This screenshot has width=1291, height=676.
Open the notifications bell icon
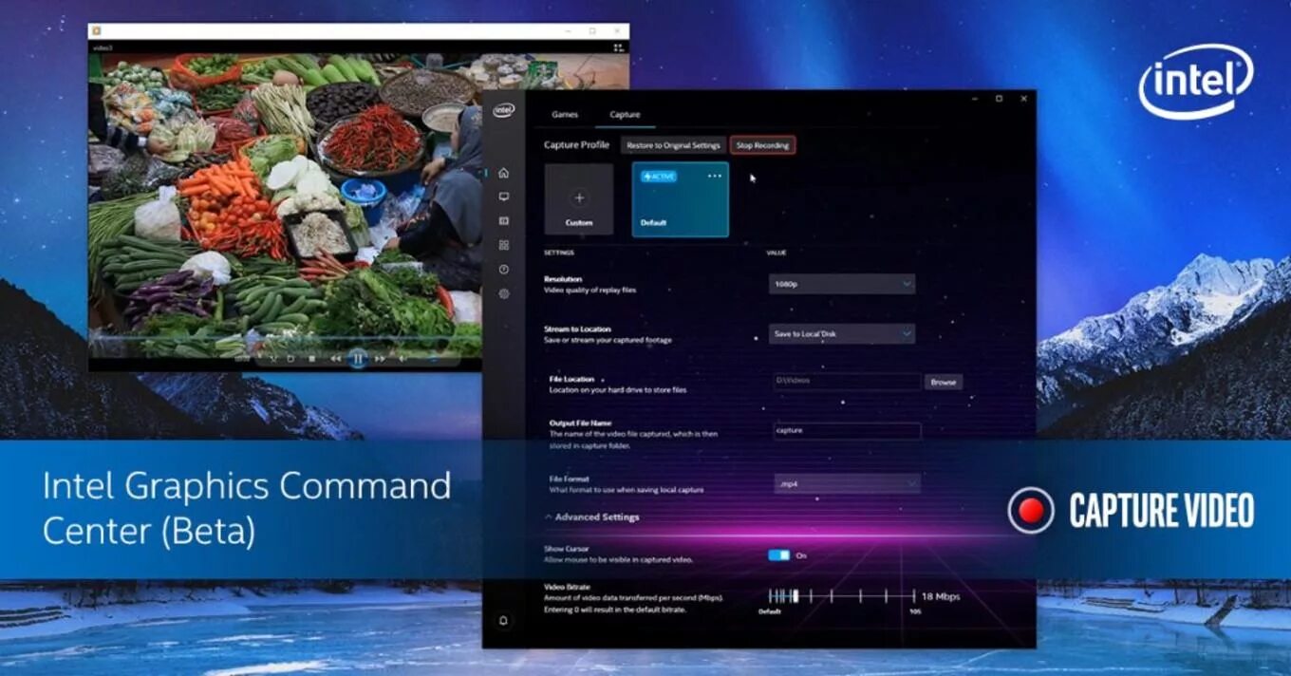tap(503, 621)
